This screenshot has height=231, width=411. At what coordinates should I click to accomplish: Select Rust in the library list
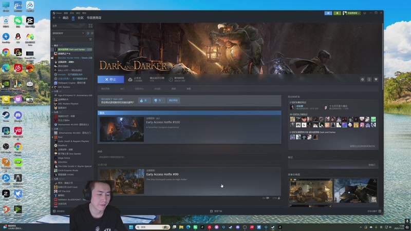pyautogui.click(x=73, y=137)
